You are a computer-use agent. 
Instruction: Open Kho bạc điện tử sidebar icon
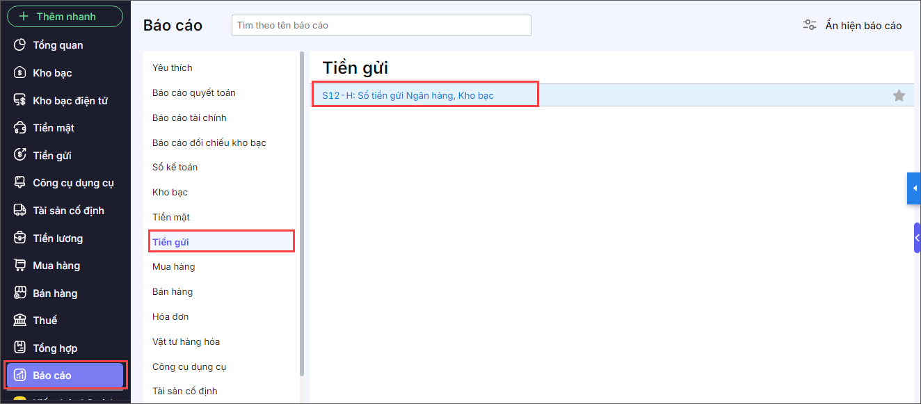pos(20,101)
